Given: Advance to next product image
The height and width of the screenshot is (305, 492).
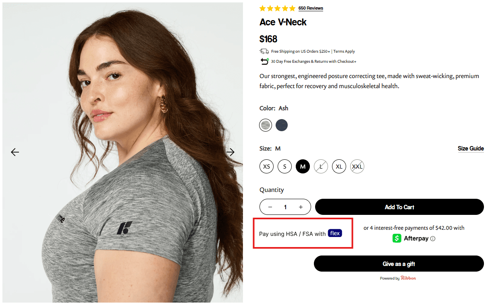Looking at the screenshot, I should (x=230, y=152).
